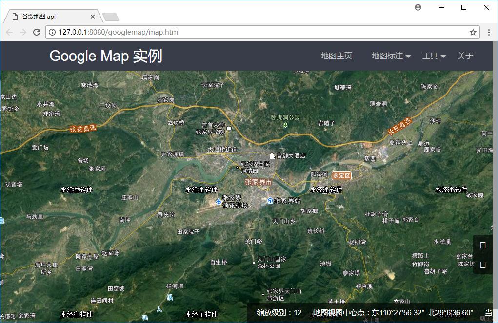Click the 杨柳湾 label

click(358, 242)
